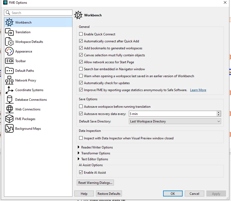Select FME Packages label in list
This screenshot has height=201, width=231.
pos(25,119)
